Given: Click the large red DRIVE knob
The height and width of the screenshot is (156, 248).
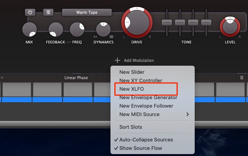Looking at the screenshot, I should click(137, 23).
